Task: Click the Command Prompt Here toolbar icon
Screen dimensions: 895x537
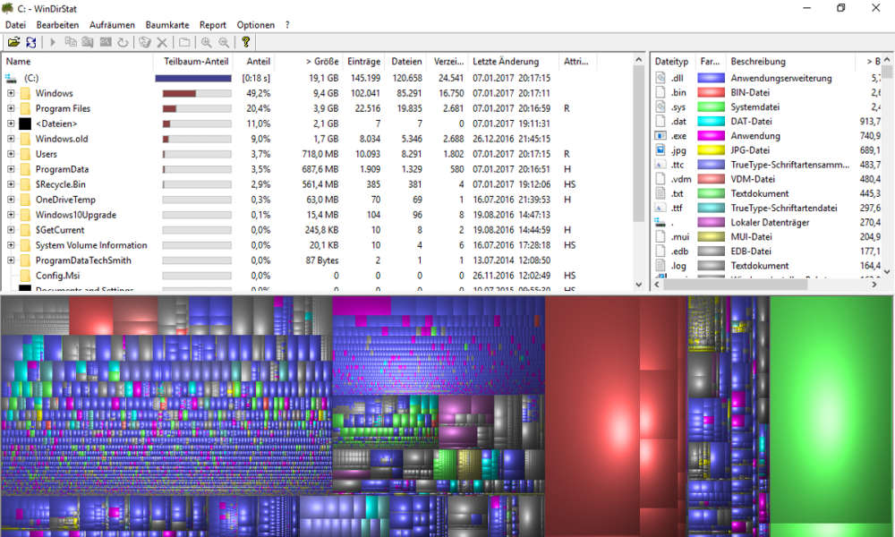Action: click(x=106, y=42)
